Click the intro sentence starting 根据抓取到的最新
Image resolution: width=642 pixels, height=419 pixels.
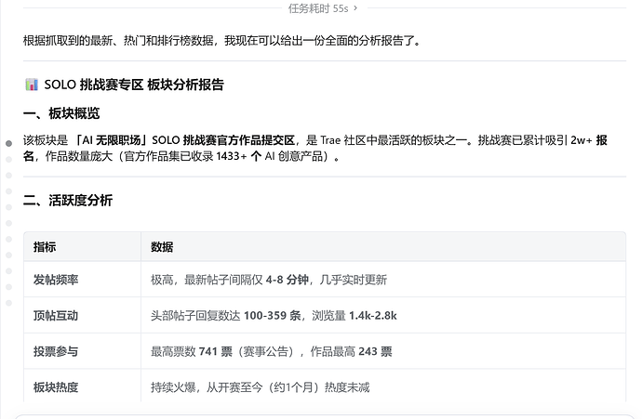(x=222, y=41)
